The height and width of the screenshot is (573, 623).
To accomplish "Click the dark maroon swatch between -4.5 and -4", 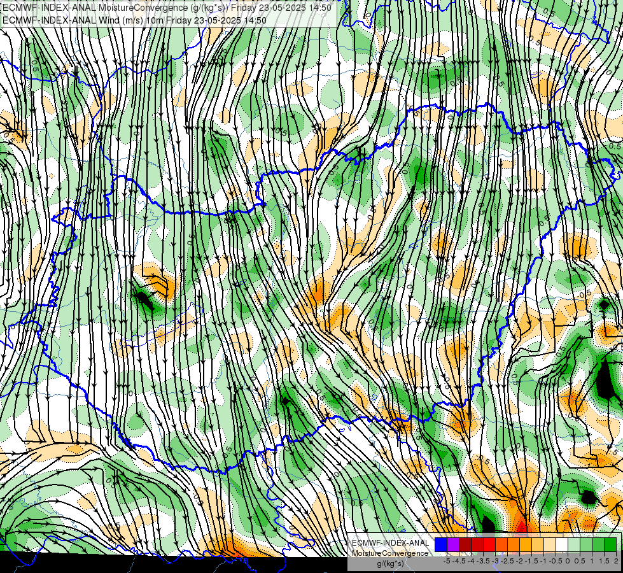I will point(465,544).
